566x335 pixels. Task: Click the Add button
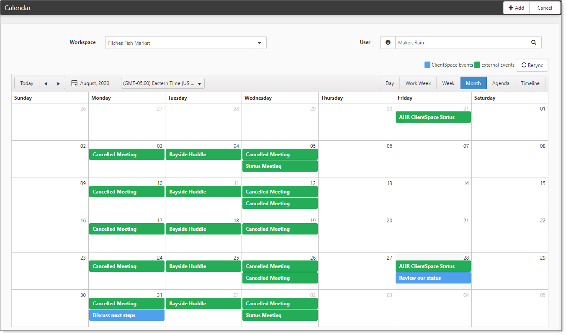(516, 8)
